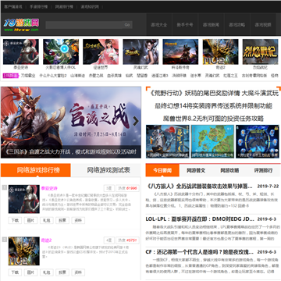Open the 魔兽世界8.2 investment quest guide headline
Image resolution: width=281 pixels, height=281 pixels.
(x=213, y=119)
